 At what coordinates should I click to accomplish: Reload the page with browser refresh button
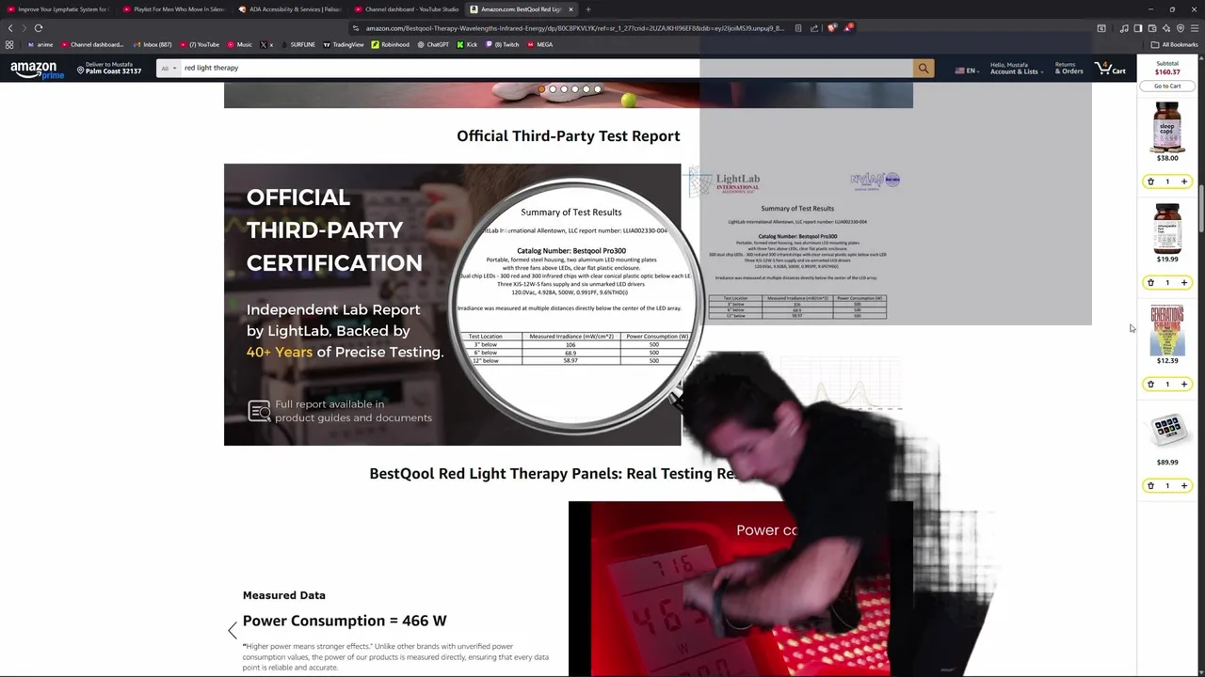[x=39, y=28]
